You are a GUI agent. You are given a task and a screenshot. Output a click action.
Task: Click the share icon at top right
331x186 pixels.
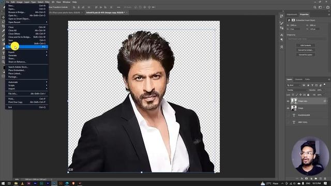point(328,7)
